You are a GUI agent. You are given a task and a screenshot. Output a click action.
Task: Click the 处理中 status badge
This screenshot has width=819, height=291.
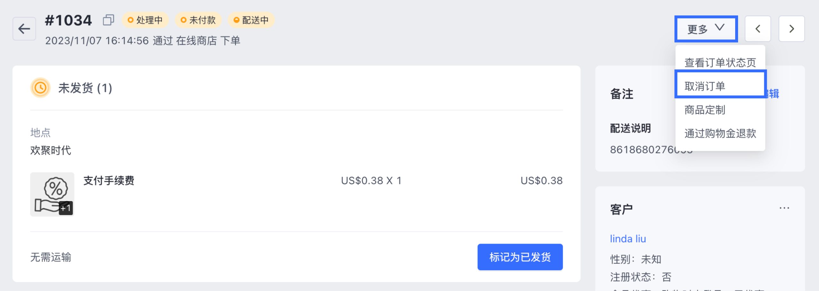coord(145,20)
